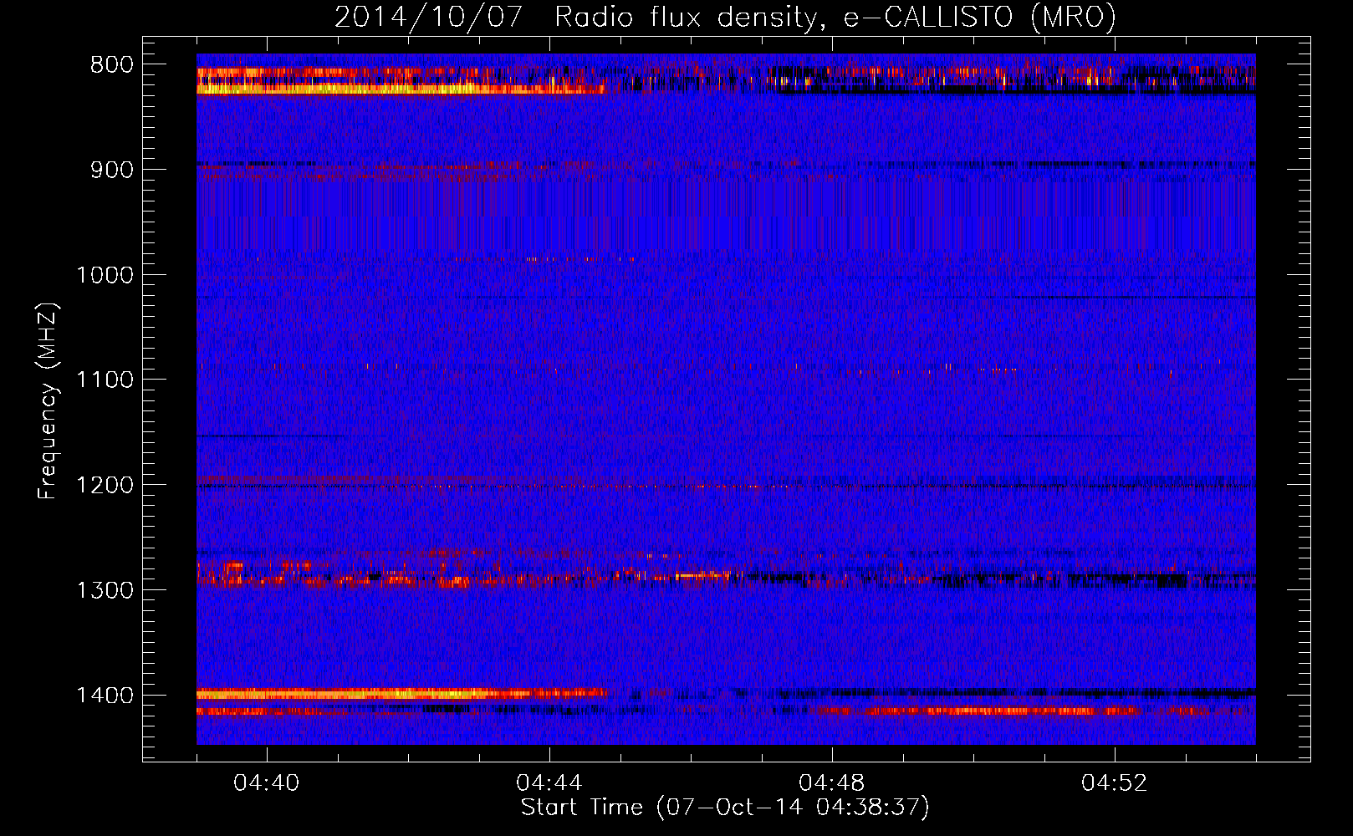Viewport: 1353px width, 836px height.
Task: Click the "Frequency (MHZ)" y-axis label
Action: click(48, 401)
